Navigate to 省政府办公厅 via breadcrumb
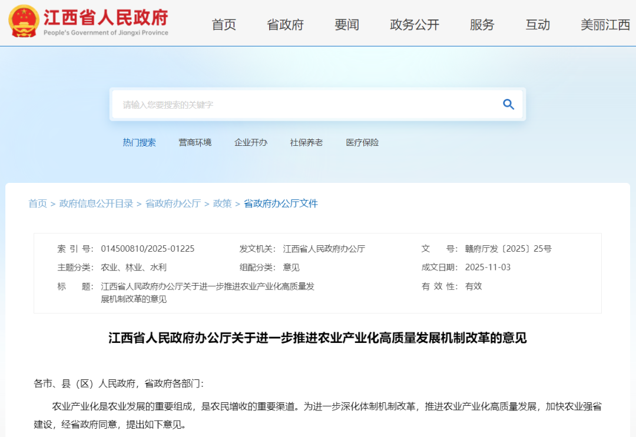The width and height of the screenshot is (636, 437). click(x=173, y=203)
